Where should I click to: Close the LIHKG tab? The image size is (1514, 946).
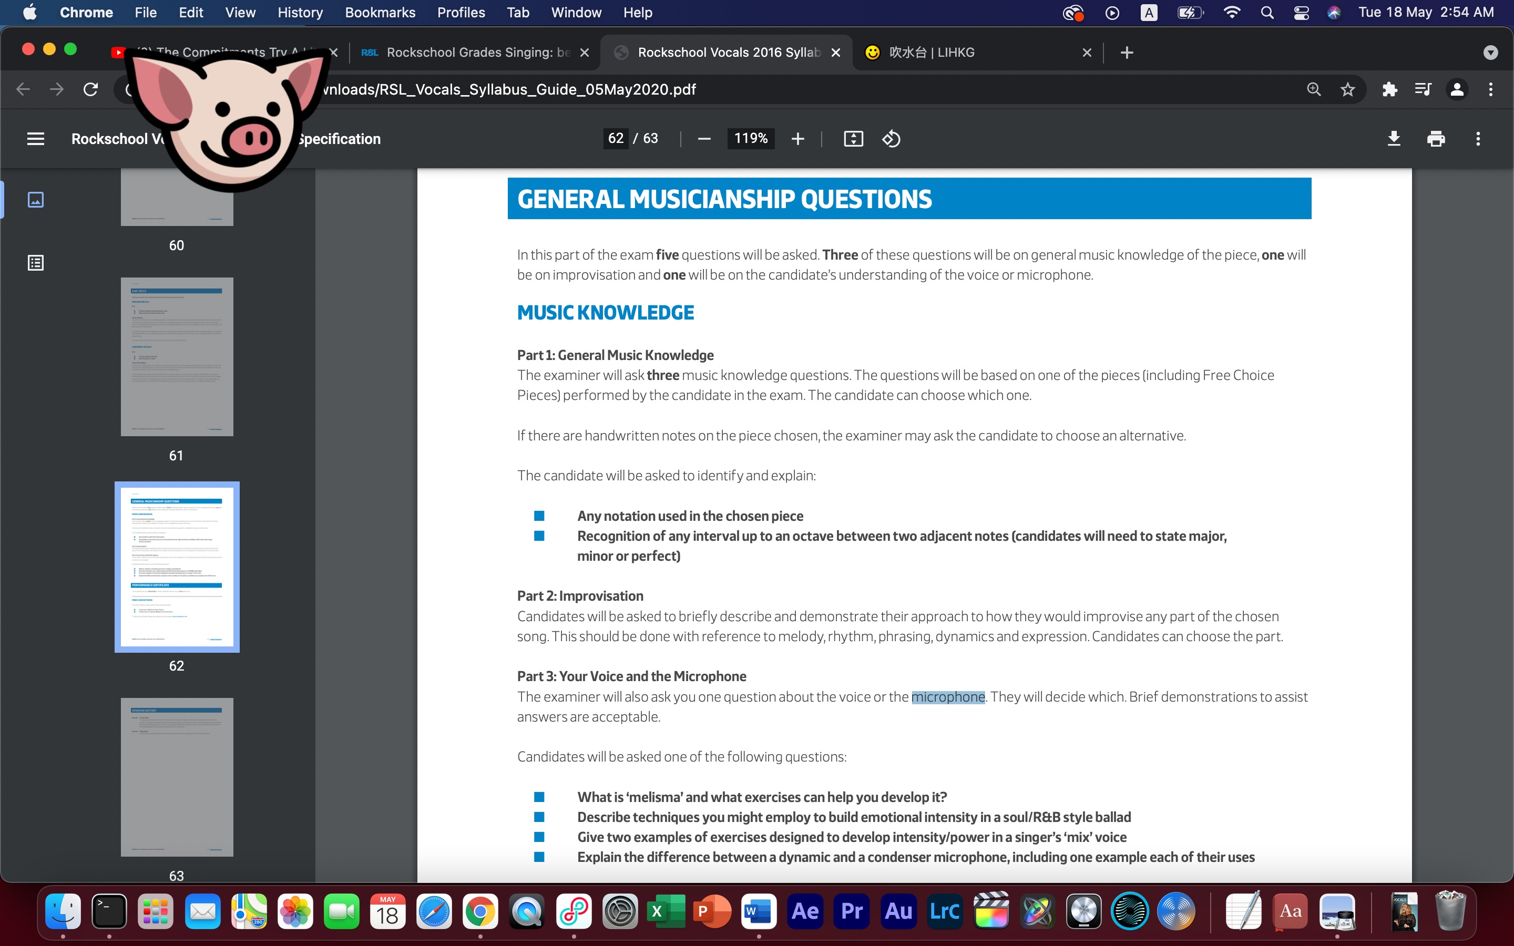click(1087, 53)
